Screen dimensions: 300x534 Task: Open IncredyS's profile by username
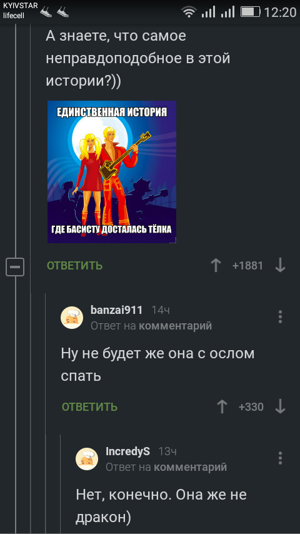click(127, 451)
